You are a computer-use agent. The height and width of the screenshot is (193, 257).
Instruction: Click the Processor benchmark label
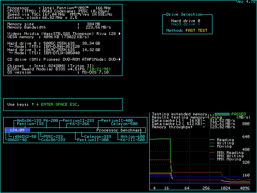[x=119, y=130]
